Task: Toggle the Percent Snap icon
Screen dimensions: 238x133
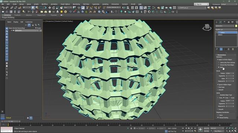Action: 96,8
